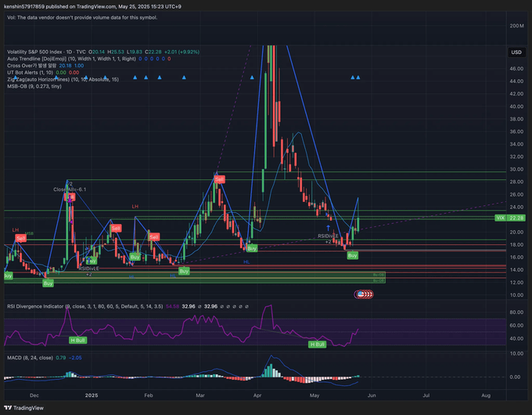
Task: Click the RSIDivLE label near May
Action: pyautogui.click(x=328, y=236)
